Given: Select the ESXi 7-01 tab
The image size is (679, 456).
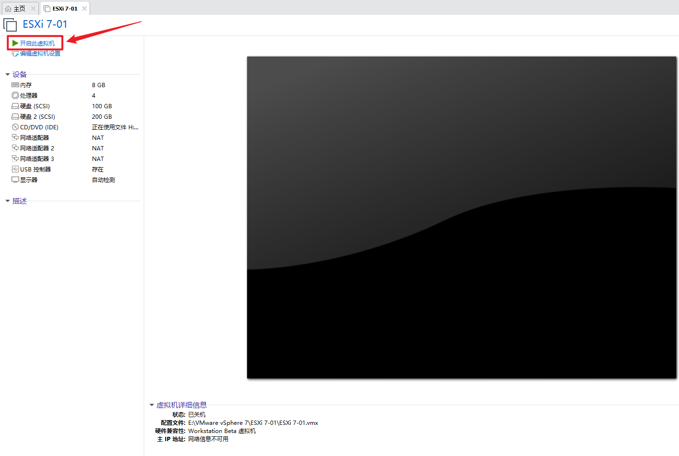Looking at the screenshot, I should pos(65,9).
